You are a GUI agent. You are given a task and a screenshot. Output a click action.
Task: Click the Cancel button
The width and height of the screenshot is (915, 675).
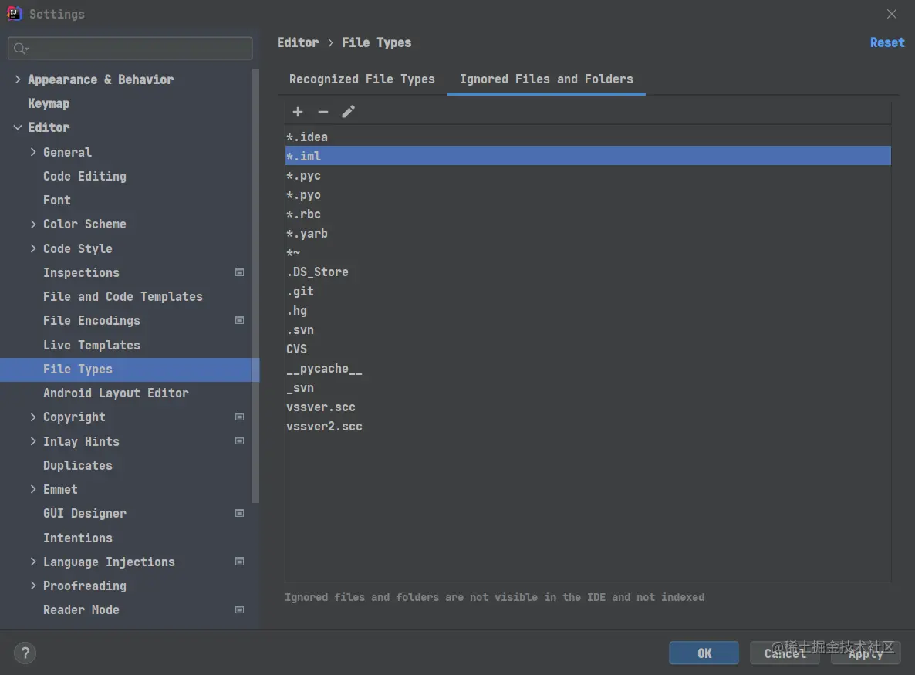coord(785,653)
